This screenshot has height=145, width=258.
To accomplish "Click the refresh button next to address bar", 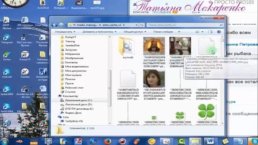I will [141, 25].
